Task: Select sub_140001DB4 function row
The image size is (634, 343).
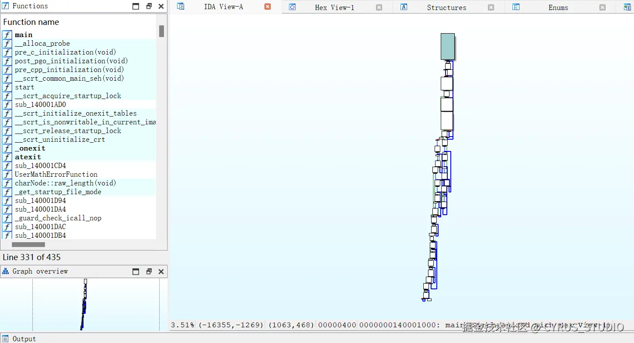Action: (x=79, y=235)
